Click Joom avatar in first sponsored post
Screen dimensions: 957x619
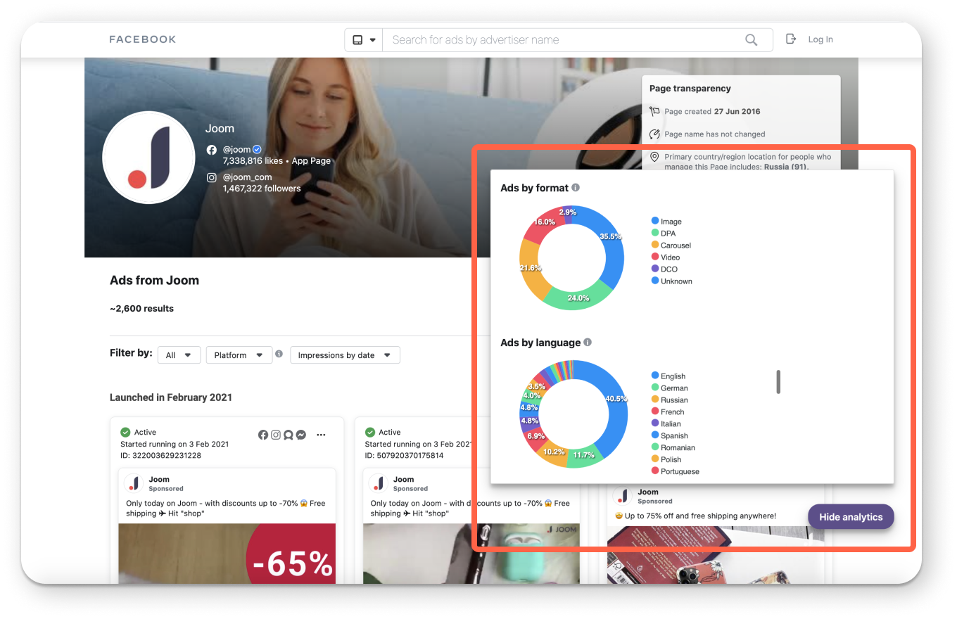point(134,483)
